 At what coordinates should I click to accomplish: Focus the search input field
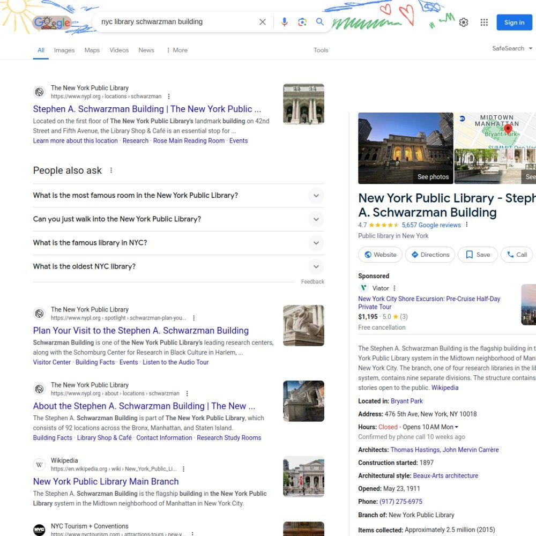coord(178,22)
